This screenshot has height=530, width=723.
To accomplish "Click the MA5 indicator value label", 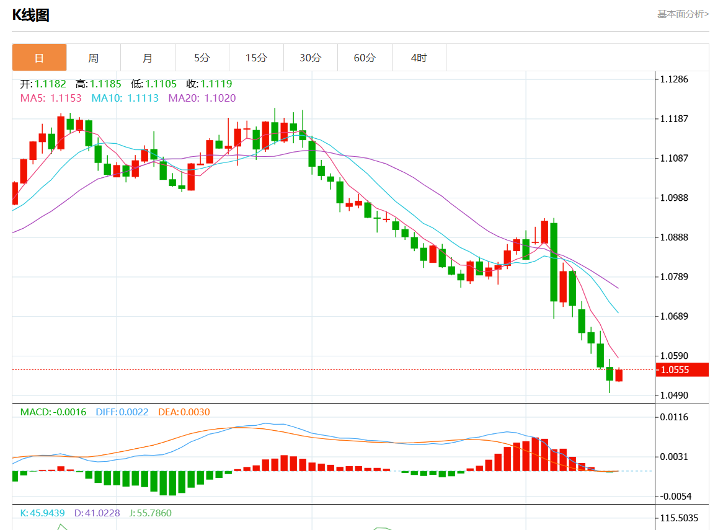I will pyautogui.click(x=51, y=98).
